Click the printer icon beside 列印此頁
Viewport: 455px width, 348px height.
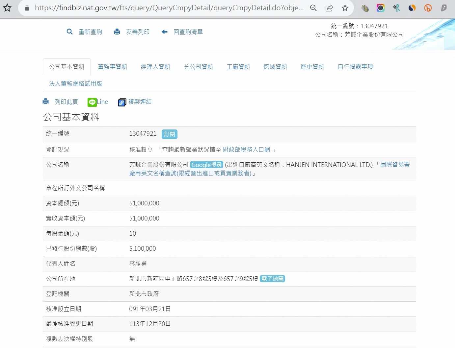click(46, 102)
